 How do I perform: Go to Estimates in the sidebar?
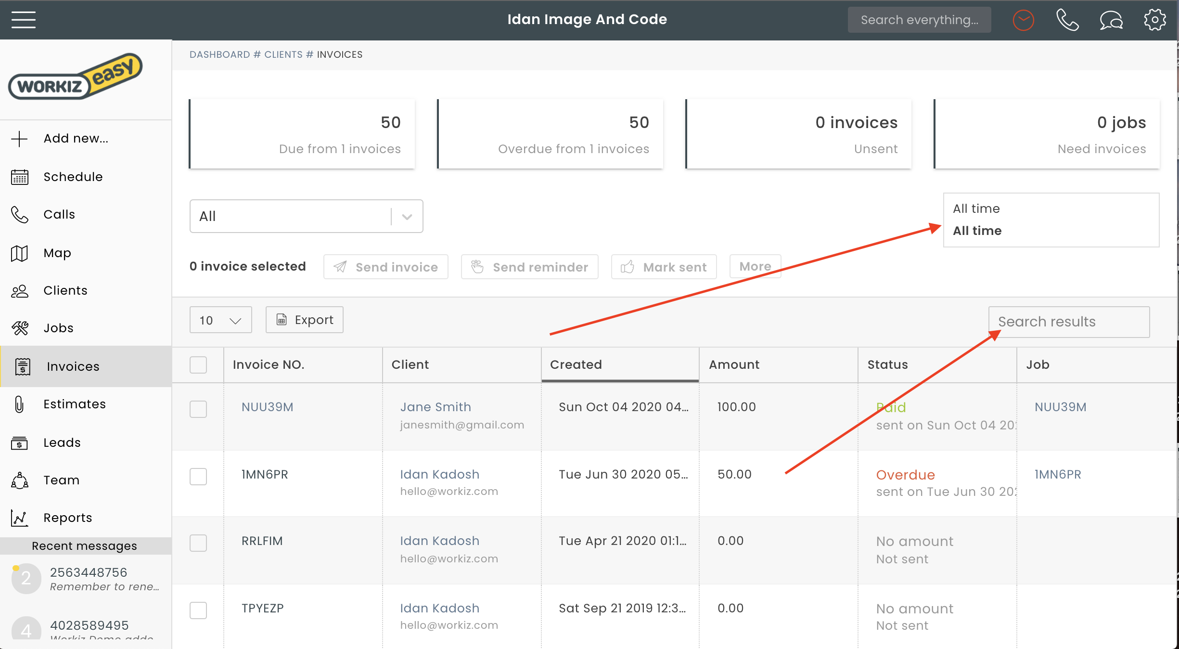[74, 404]
